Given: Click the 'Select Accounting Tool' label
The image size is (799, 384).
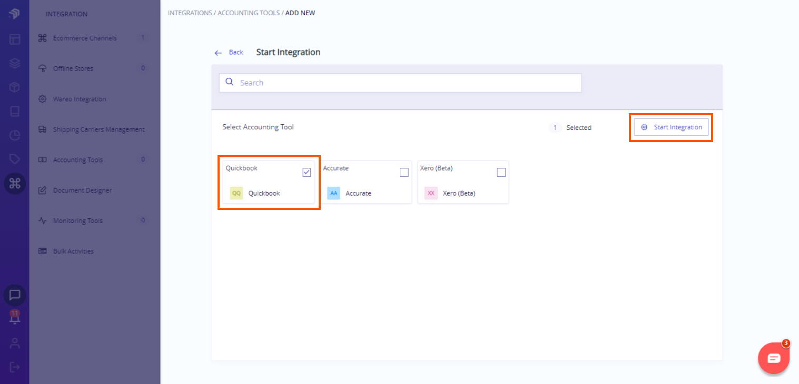Looking at the screenshot, I should (x=258, y=127).
